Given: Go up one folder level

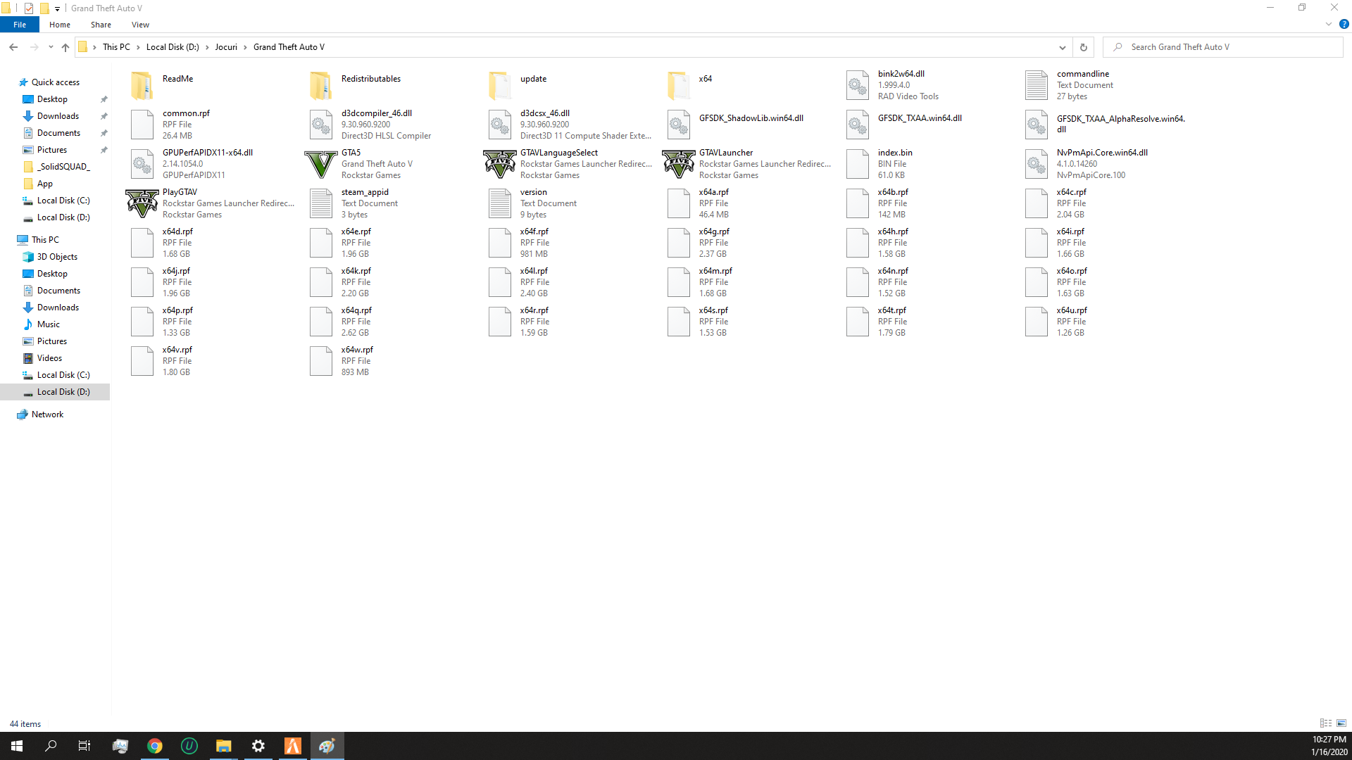Looking at the screenshot, I should (65, 47).
